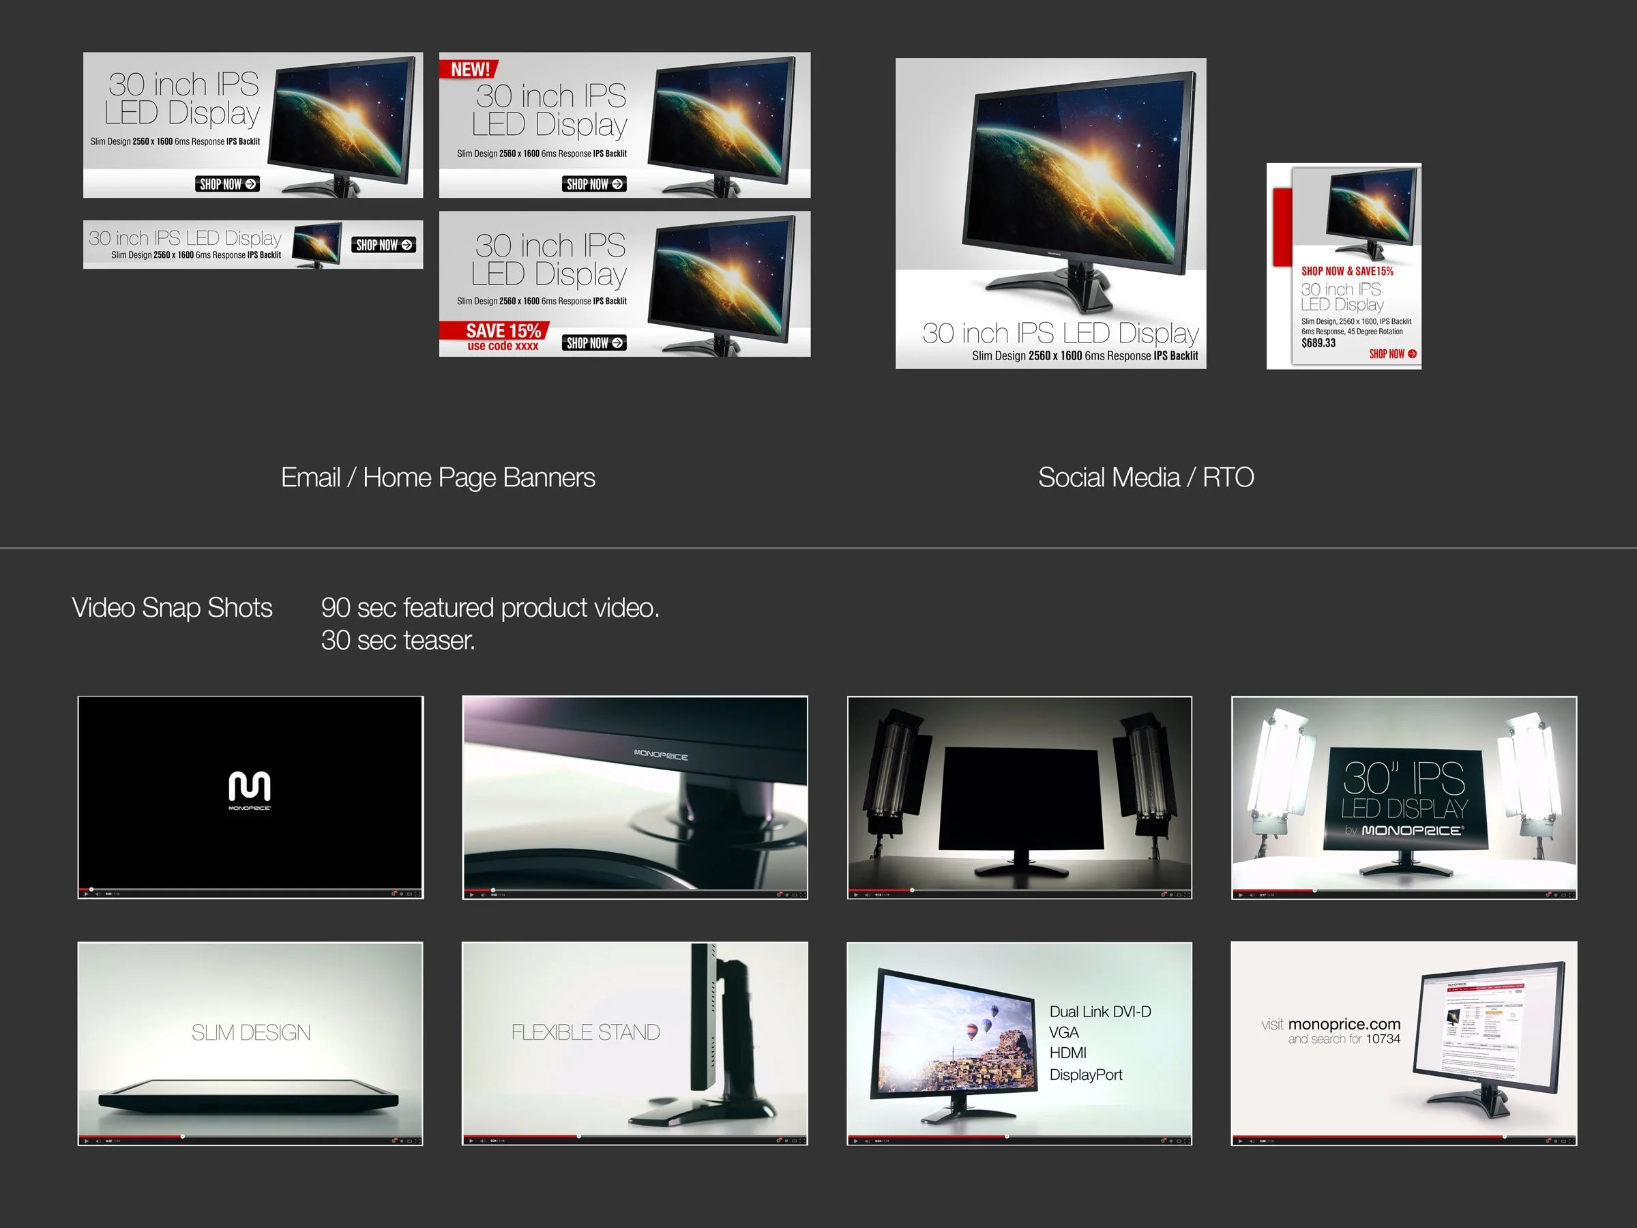Click the red NEW! badge
This screenshot has height=1228, width=1637.
coord(469,69)
